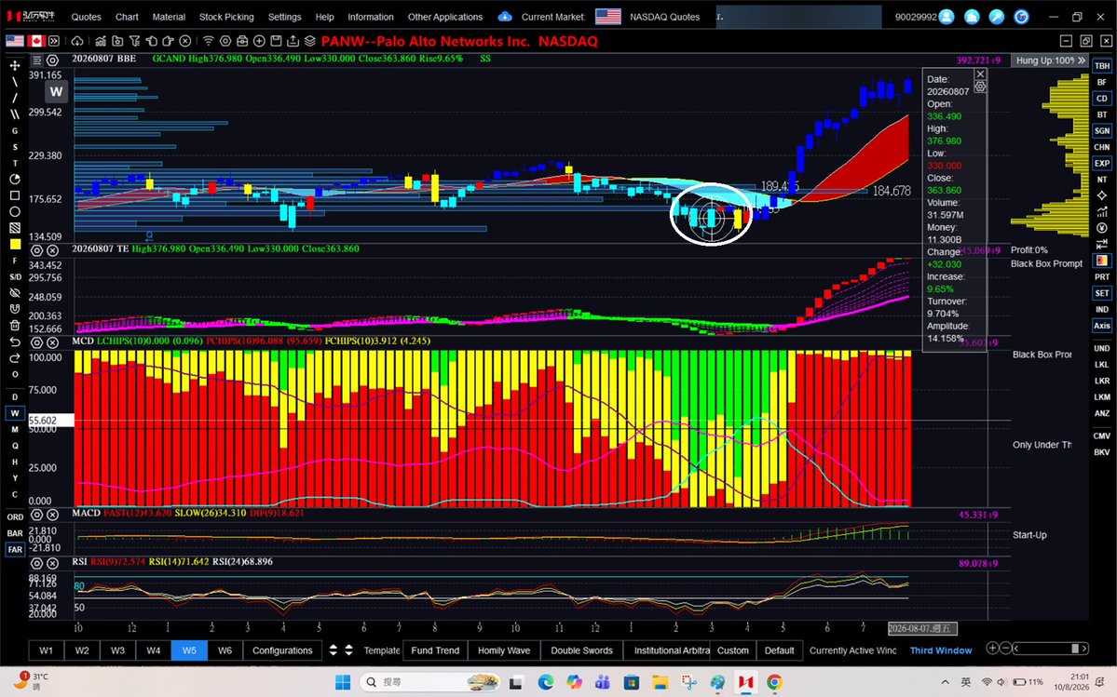The height and width of the screenshot is (697, 1117).
Task: Open the Chart menu
Action: point(127,17)
